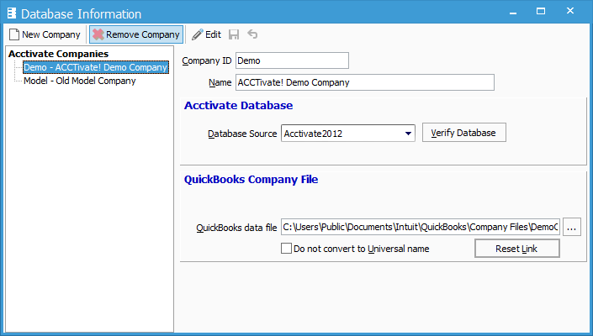This screenshot has height=336, width=593.
Task: Click into the QuickBooks data file field
Action: [x=421, y=227]
